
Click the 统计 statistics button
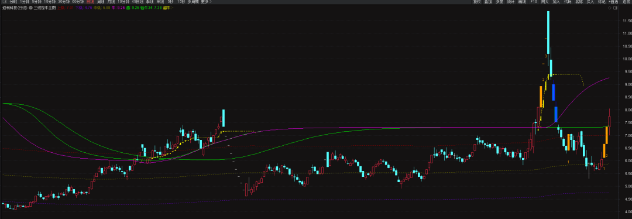511,2
